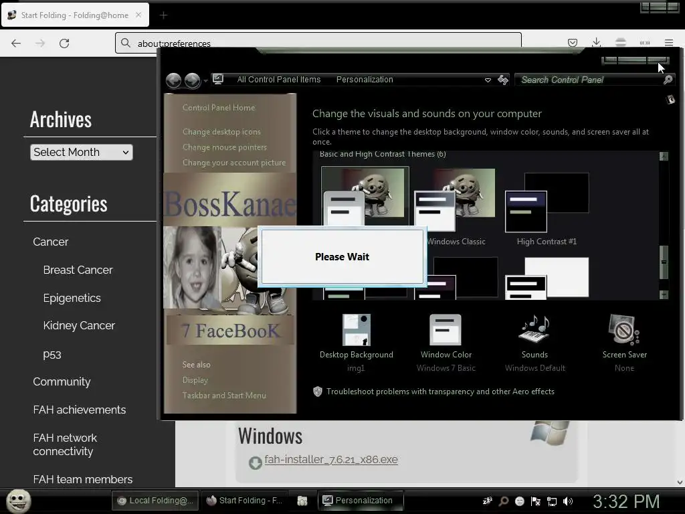The image size is (685, 514).
Task: Download fah-installer_7.6.21_x86.exe link
Action: point(331,460)
